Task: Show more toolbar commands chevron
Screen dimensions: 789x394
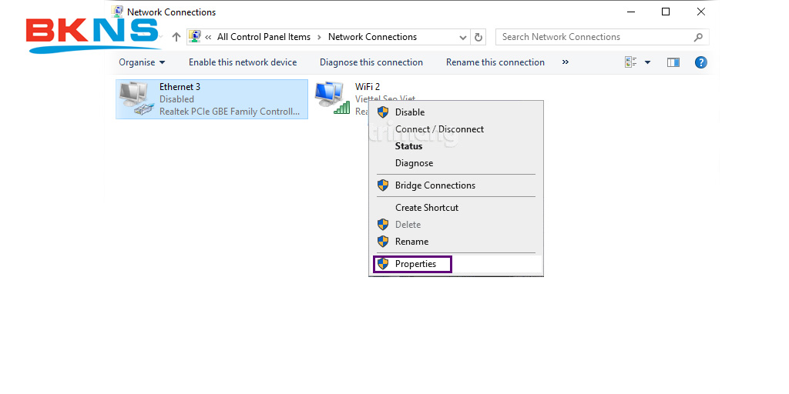Action: (566, 62)
